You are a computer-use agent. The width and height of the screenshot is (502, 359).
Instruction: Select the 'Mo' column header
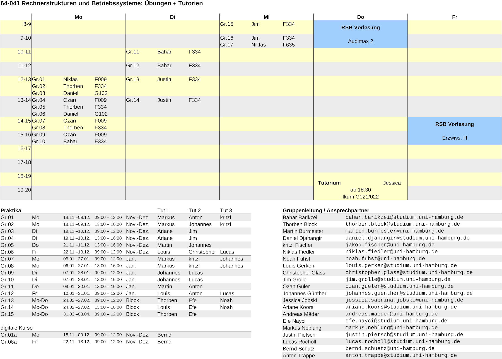[78, 17]
